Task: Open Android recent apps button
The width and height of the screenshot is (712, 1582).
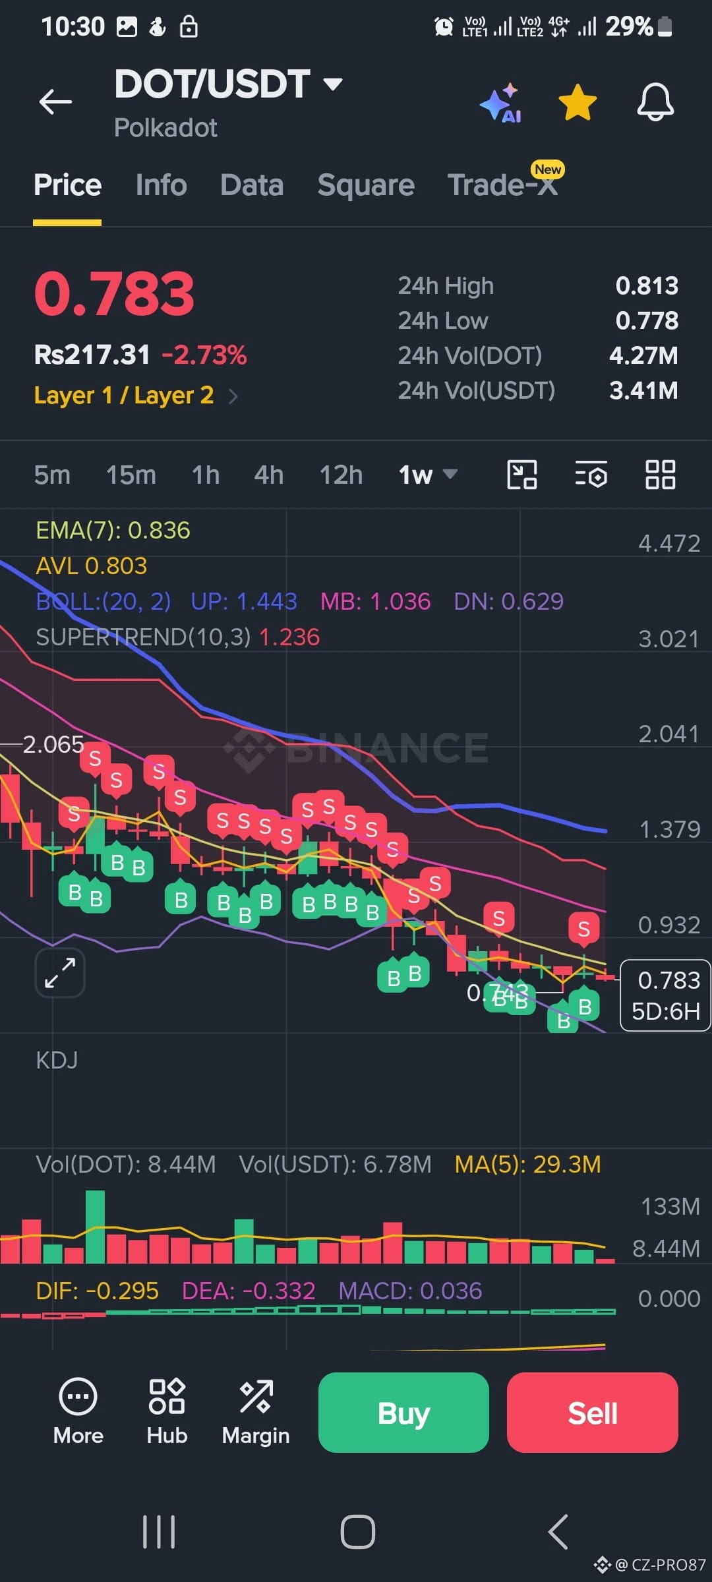Action: [x=159, y=1531]
